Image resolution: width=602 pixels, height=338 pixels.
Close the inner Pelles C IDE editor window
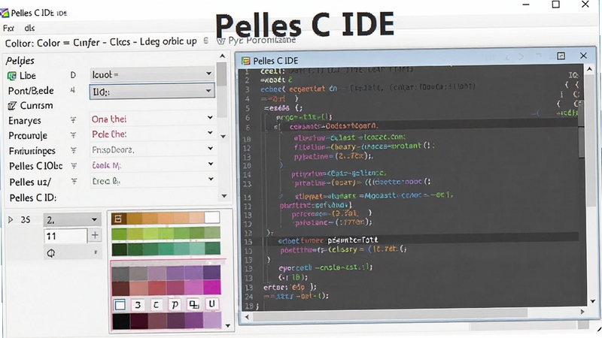[583, 56]
